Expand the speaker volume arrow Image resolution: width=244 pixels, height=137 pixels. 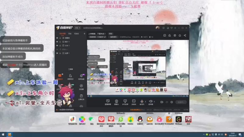(x=154, y=102)
